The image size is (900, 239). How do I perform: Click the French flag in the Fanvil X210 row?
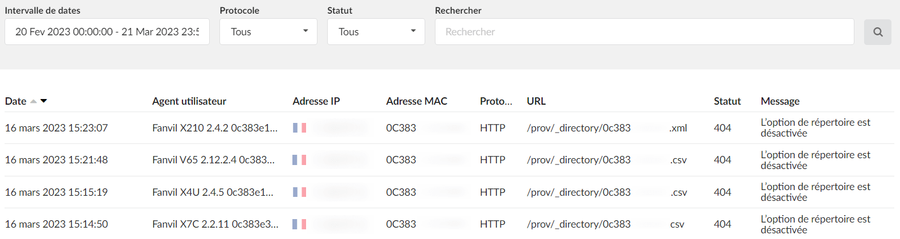[x=300, y=128]
